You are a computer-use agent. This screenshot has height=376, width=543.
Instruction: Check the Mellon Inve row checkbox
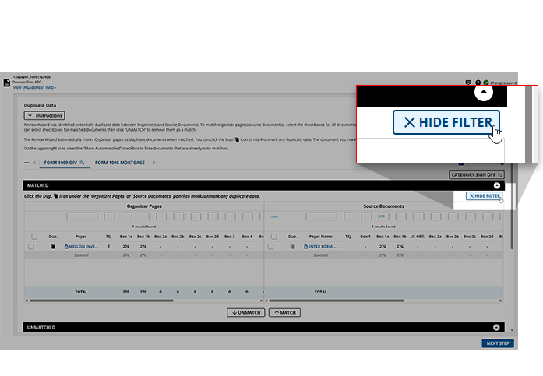(31, 247)
